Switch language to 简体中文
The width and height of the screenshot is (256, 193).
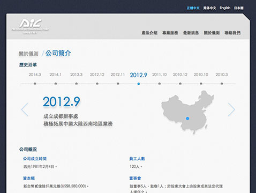(209, 8)
